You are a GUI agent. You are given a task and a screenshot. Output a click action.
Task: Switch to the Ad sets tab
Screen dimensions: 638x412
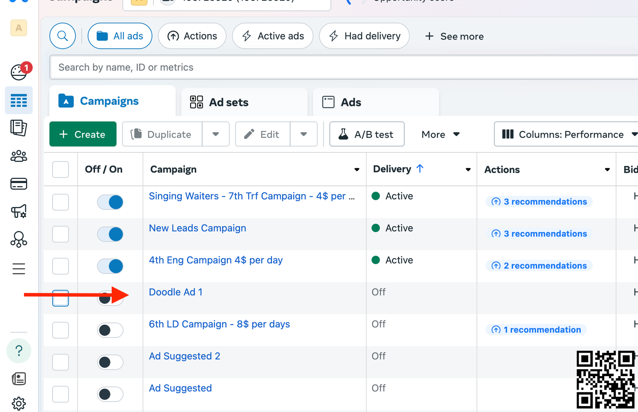coord(244,103)
